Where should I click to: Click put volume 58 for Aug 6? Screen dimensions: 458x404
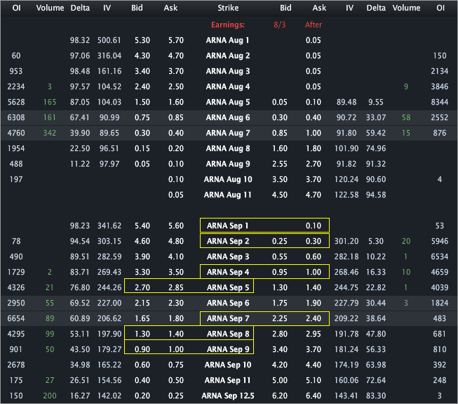(406, 117)
